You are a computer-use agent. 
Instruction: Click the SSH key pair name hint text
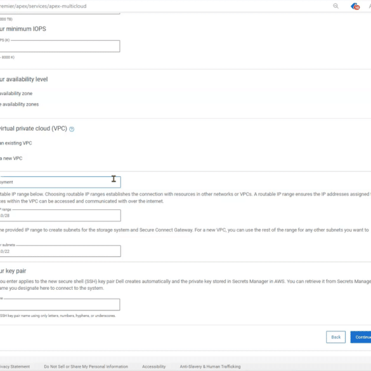58,316
